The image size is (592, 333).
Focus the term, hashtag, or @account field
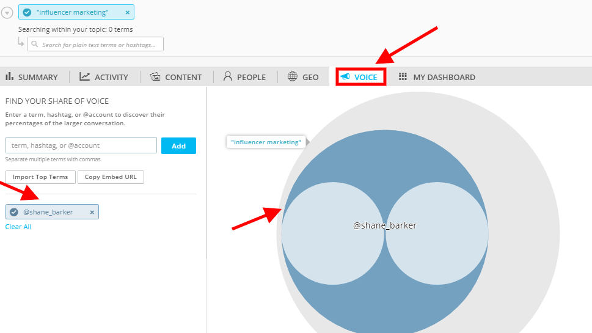point(81,145)
